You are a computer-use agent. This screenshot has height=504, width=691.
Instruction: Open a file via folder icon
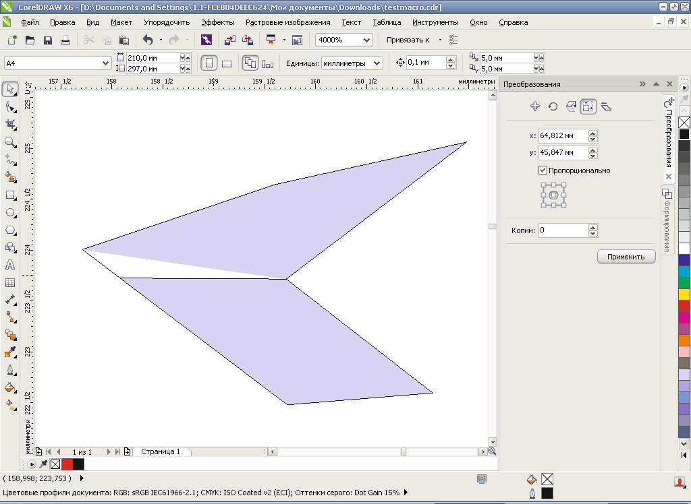click(30, 40)
